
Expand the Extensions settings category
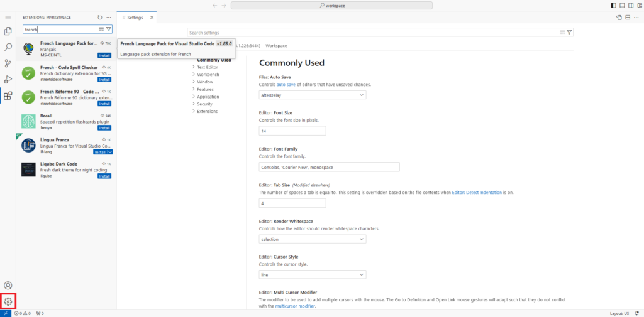[x=208, y=111]
